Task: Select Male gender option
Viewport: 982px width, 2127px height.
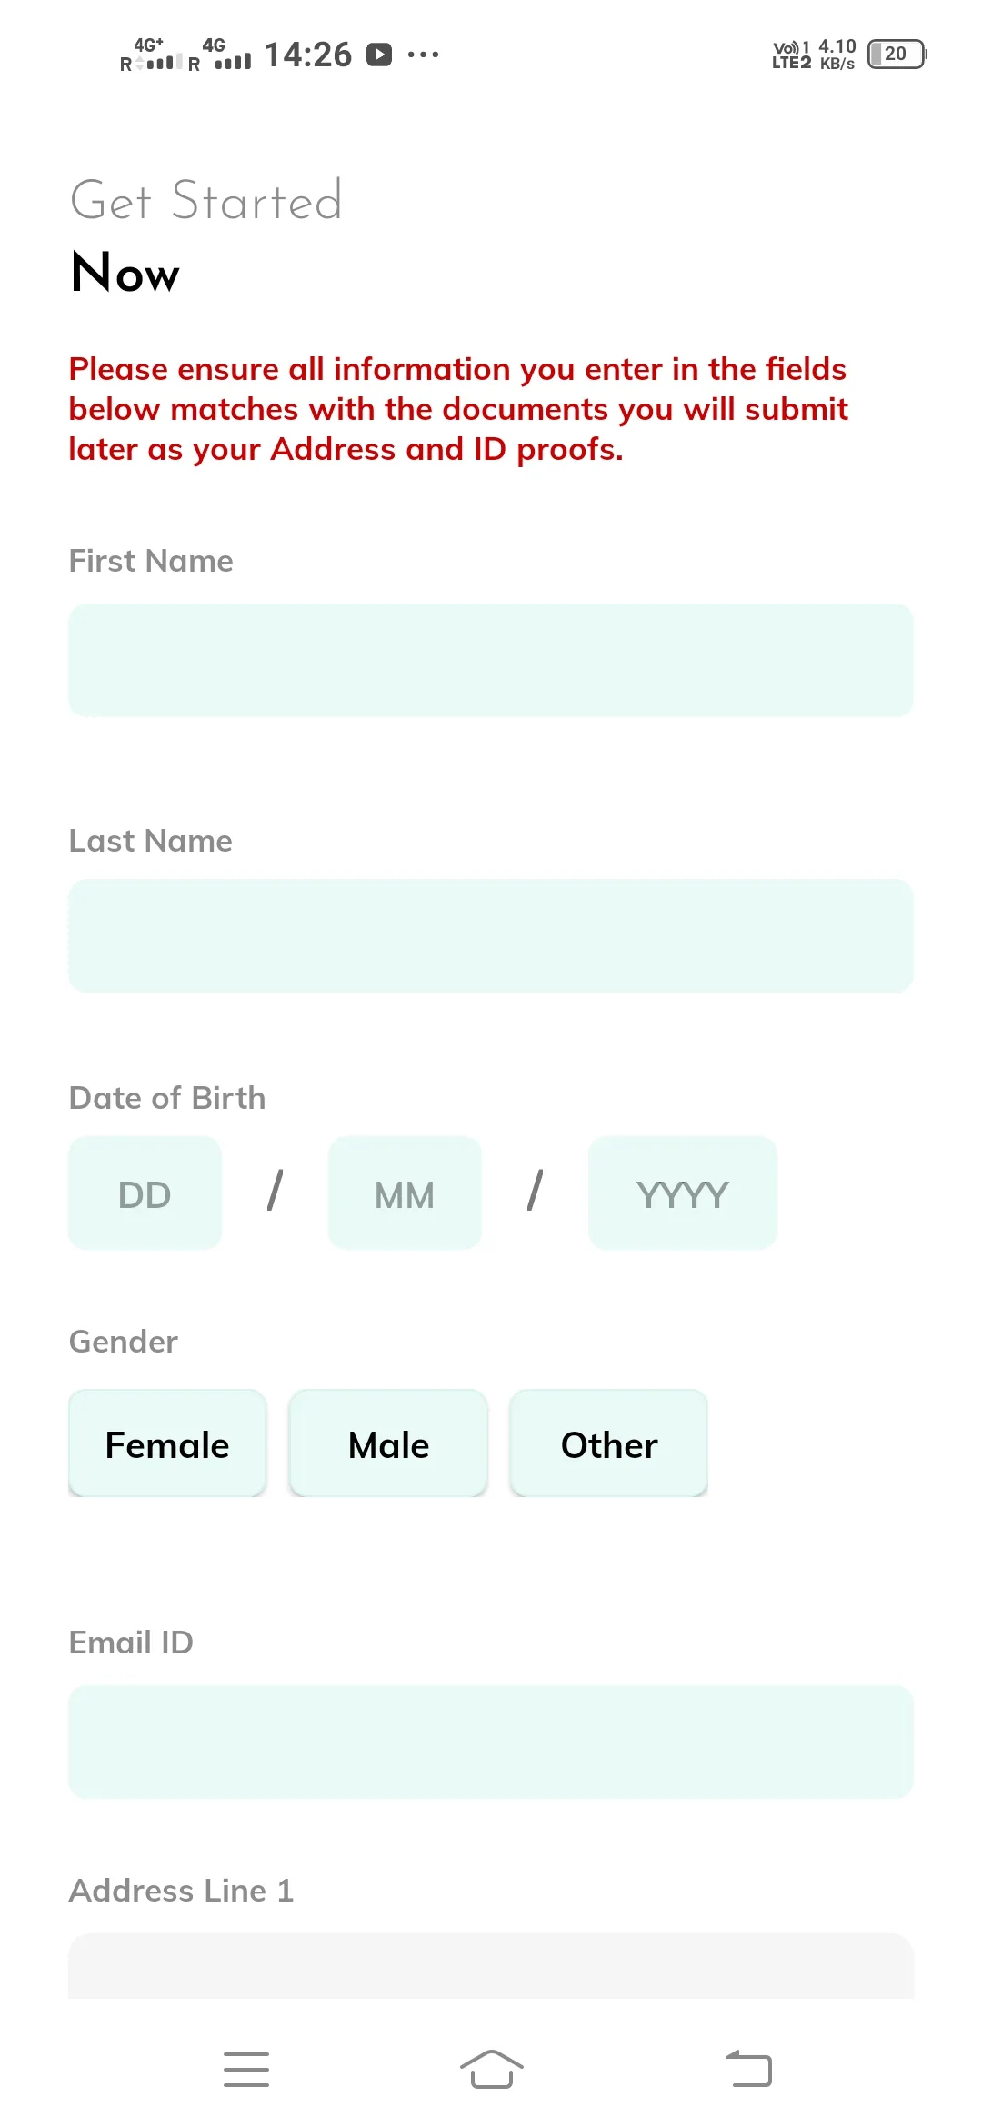Action: [388, 1443]
